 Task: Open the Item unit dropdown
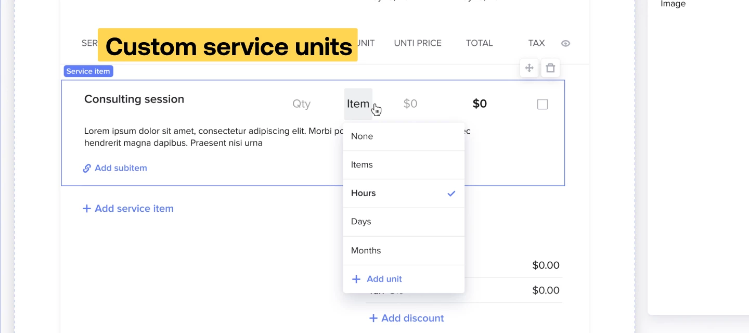358,104
